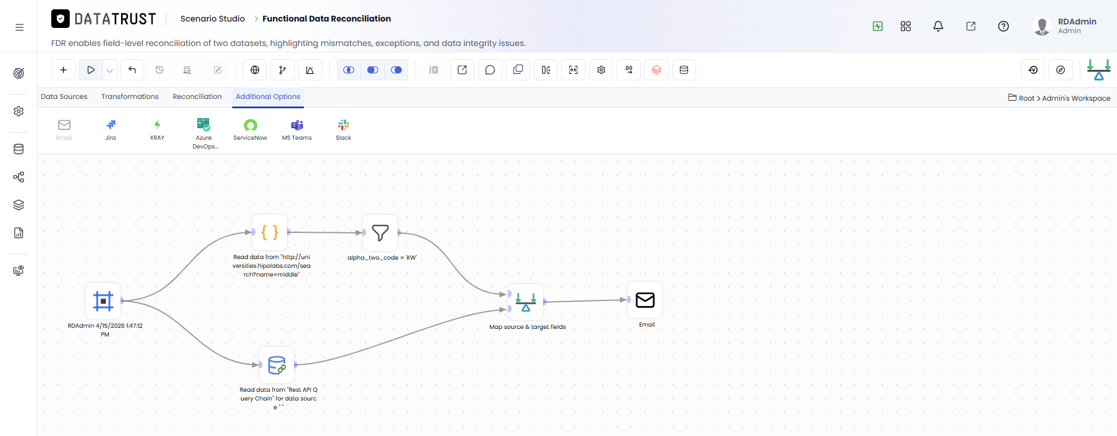Open the sidebar workflow nodes icon

19,177
